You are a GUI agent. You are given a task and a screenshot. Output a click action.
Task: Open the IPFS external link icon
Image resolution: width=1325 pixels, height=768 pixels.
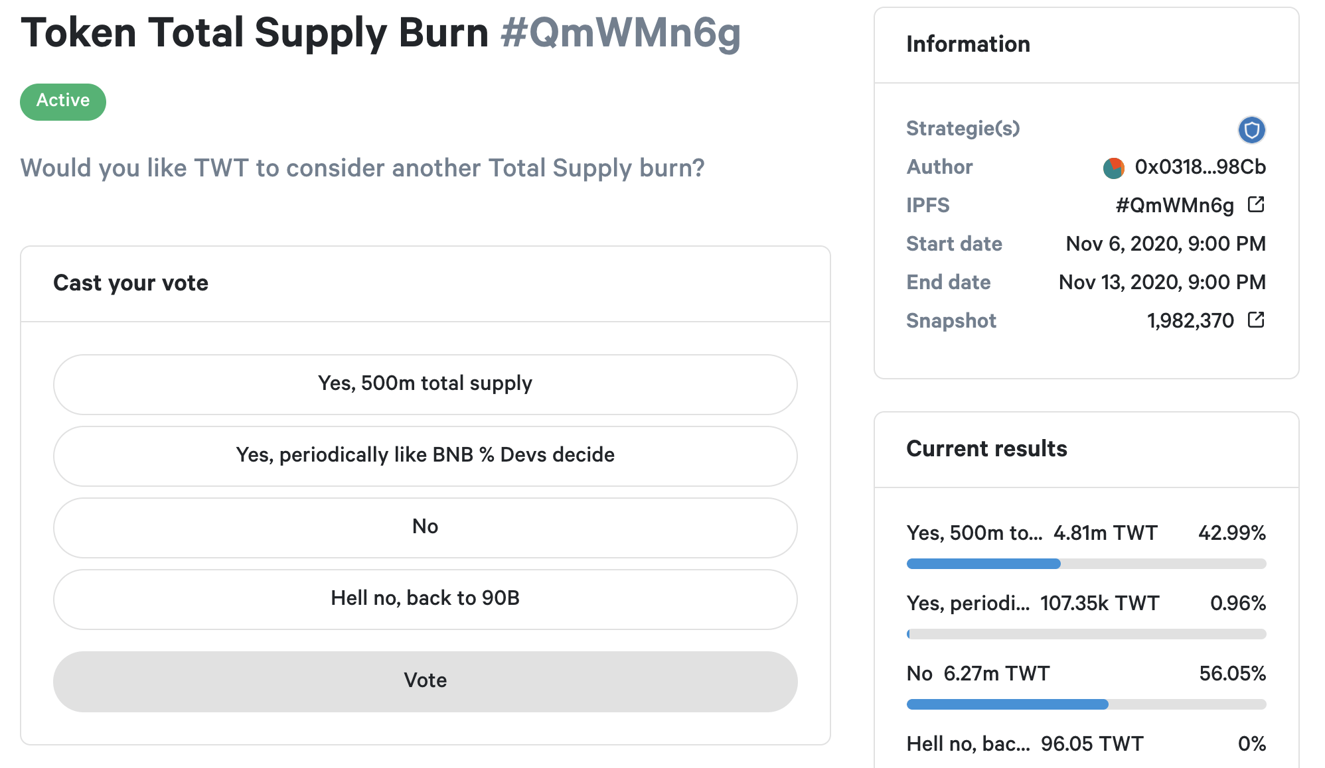pyautogui.click(x=1255, y=204)
